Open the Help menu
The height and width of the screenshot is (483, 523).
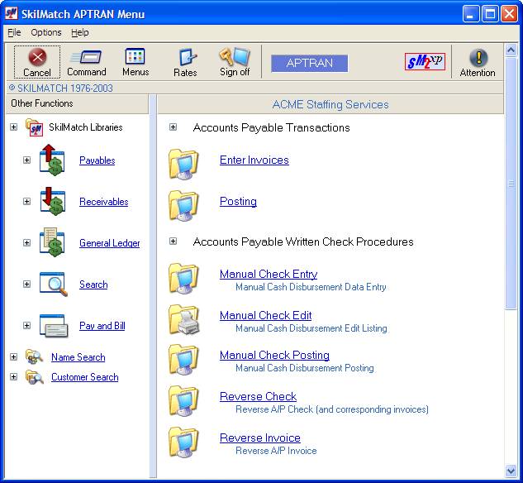[79, 32]
